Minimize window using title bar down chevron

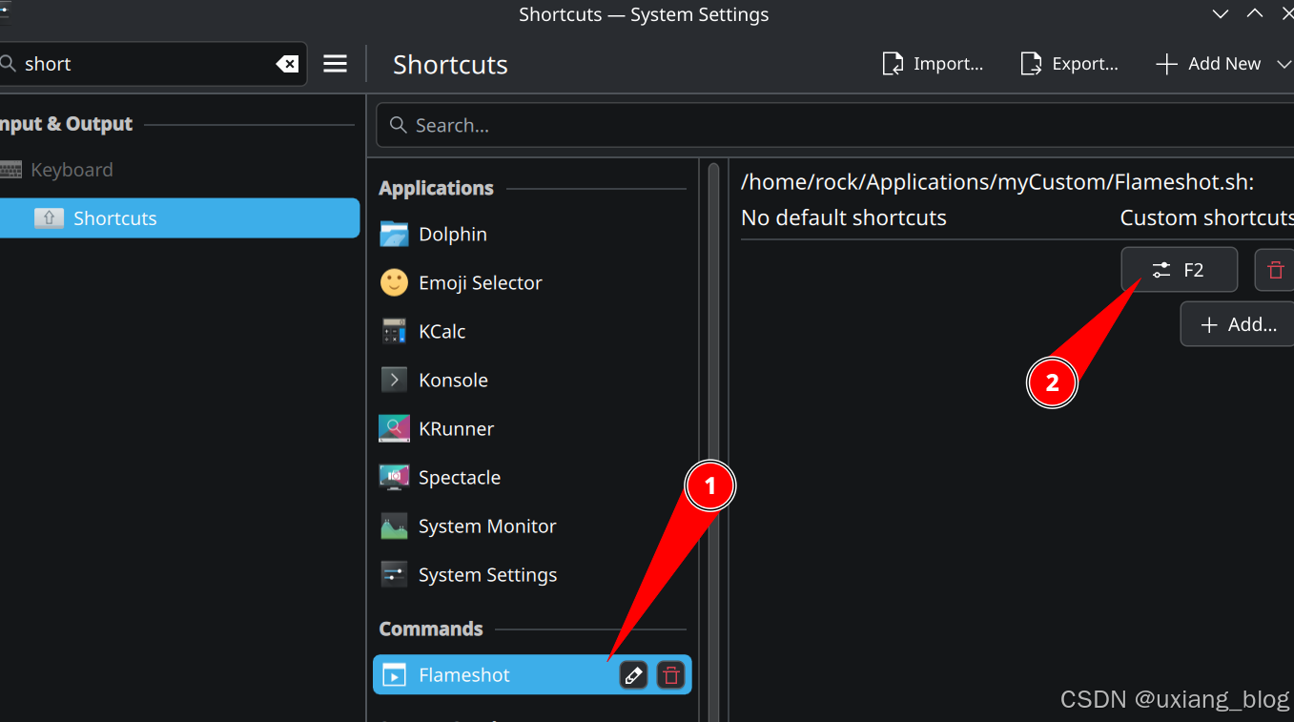click(1220, 13)
